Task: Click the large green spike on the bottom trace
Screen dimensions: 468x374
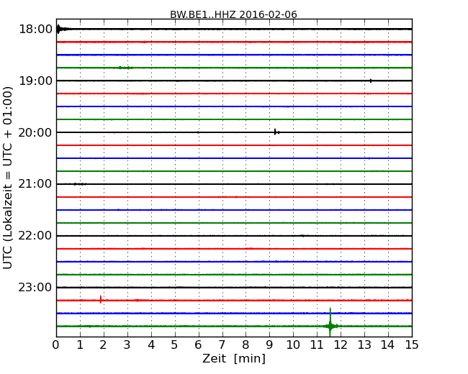Action: 330,322
